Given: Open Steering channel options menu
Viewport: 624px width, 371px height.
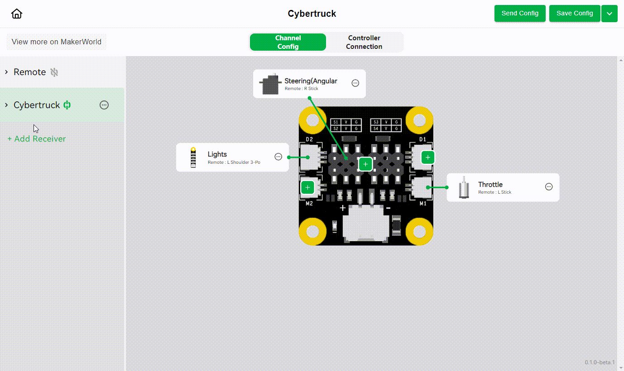Looking at the screenshot, I should (x=355, y=83).
